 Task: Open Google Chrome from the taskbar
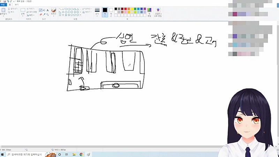coord(81,154)
